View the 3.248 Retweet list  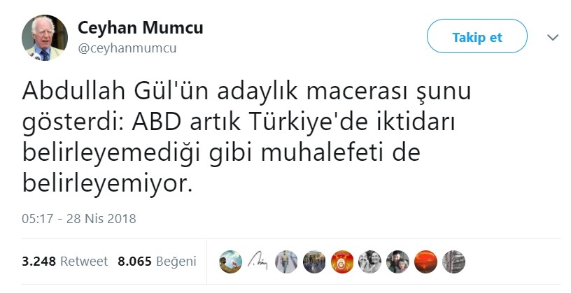tap(65, 261)
